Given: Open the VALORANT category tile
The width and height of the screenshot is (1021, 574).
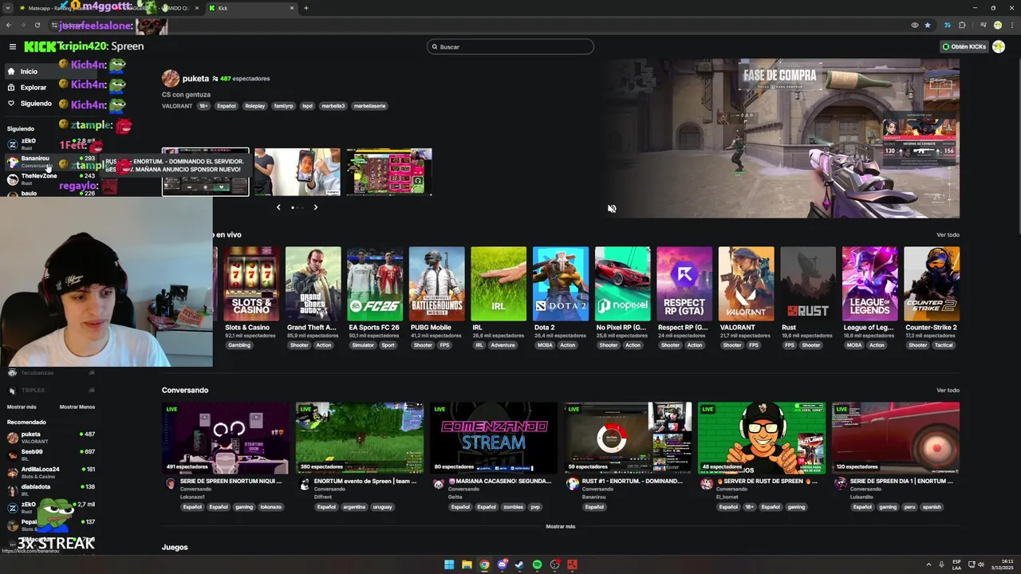Looking at the screenshot, I should tap(746, 284).
